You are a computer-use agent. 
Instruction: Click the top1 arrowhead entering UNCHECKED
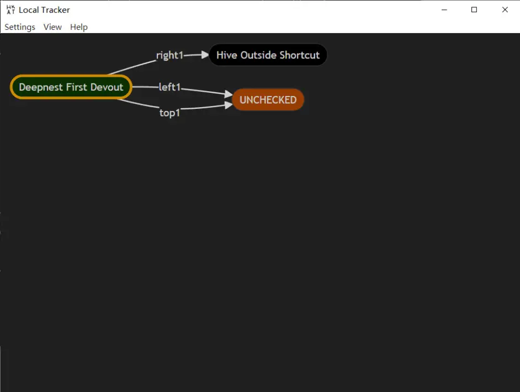coord(229,105)
